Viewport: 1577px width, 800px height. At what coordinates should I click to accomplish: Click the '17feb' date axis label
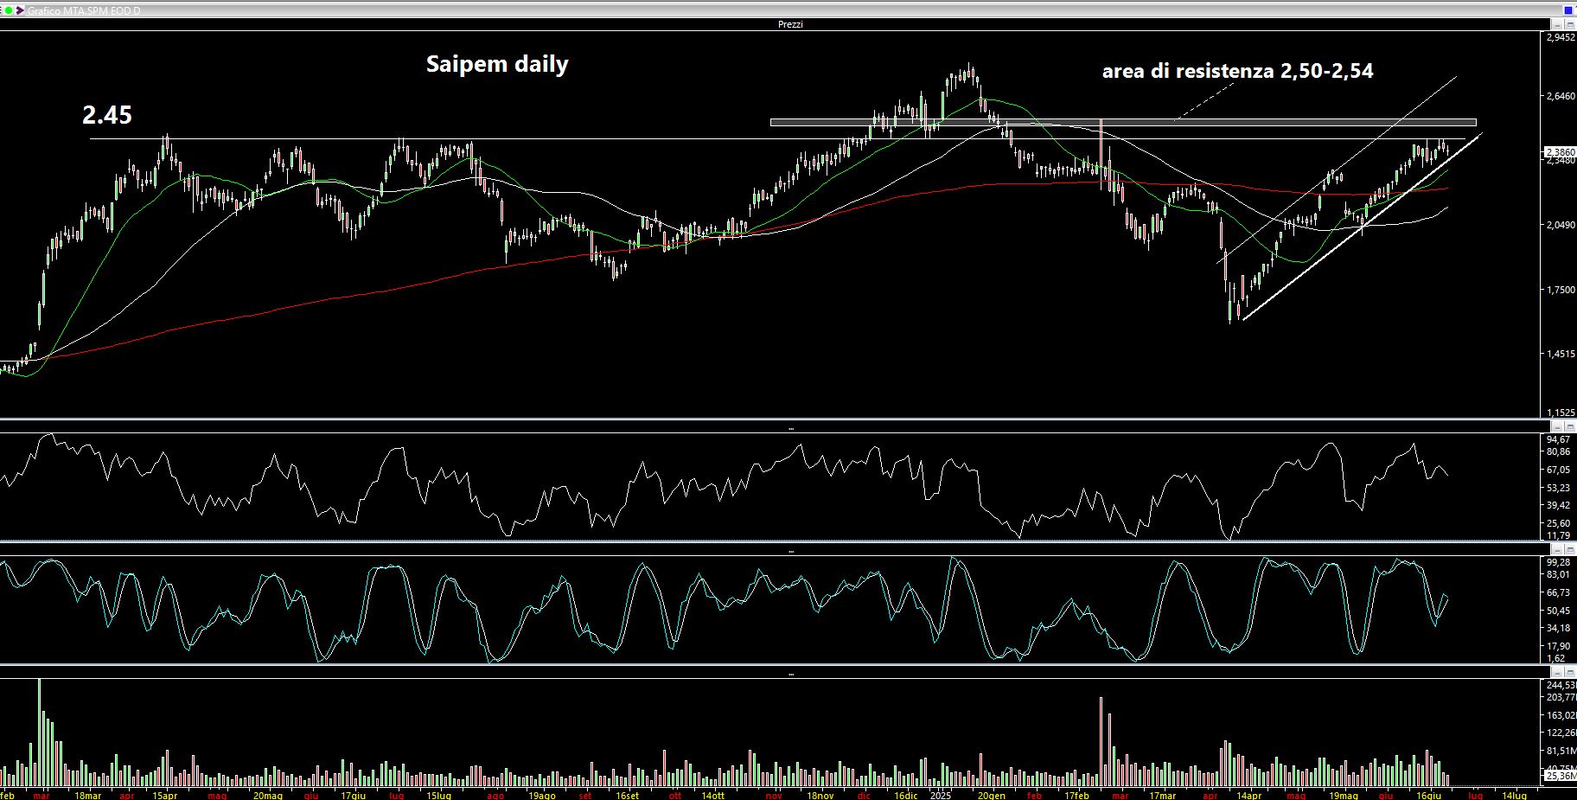[1076, 795]
